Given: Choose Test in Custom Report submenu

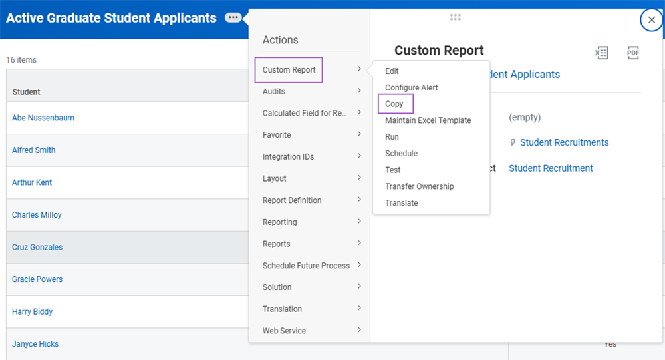Looking at the screenshot, I should (392, 170).
